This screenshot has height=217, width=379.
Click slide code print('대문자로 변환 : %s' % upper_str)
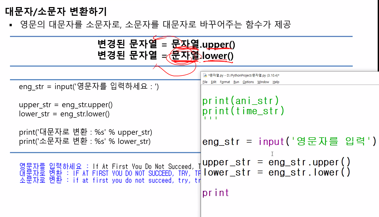(86, 132)
